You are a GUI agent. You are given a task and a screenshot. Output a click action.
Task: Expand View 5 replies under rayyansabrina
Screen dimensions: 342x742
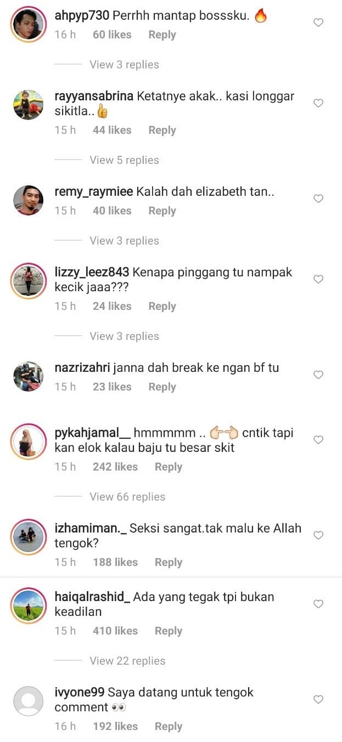pos(124,160)
